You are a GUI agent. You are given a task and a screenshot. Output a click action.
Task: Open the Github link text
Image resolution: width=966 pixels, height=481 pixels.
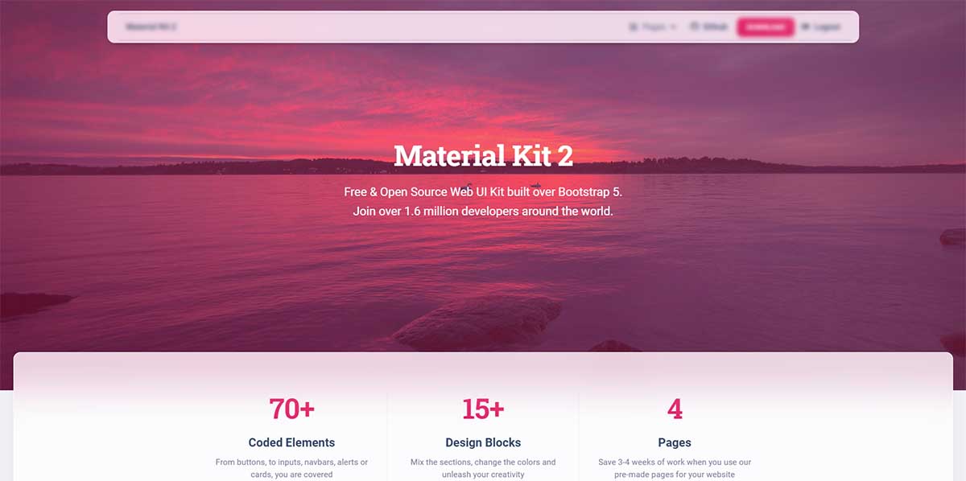tap(715, 27)
